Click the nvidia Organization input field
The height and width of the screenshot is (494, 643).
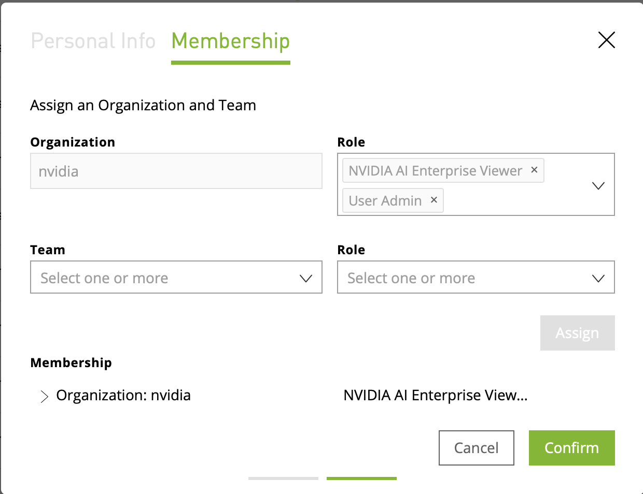coord(176,171)
